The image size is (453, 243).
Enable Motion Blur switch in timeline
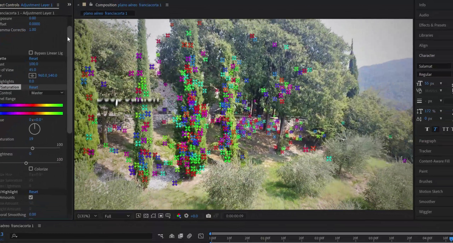[x=189, y=236]
